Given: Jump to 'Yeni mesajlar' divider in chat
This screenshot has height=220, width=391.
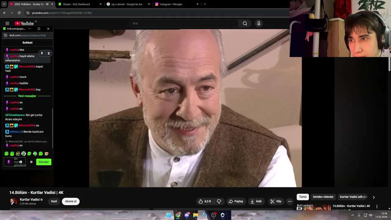Looking at the screenshot, I should (x=27, y=96).
